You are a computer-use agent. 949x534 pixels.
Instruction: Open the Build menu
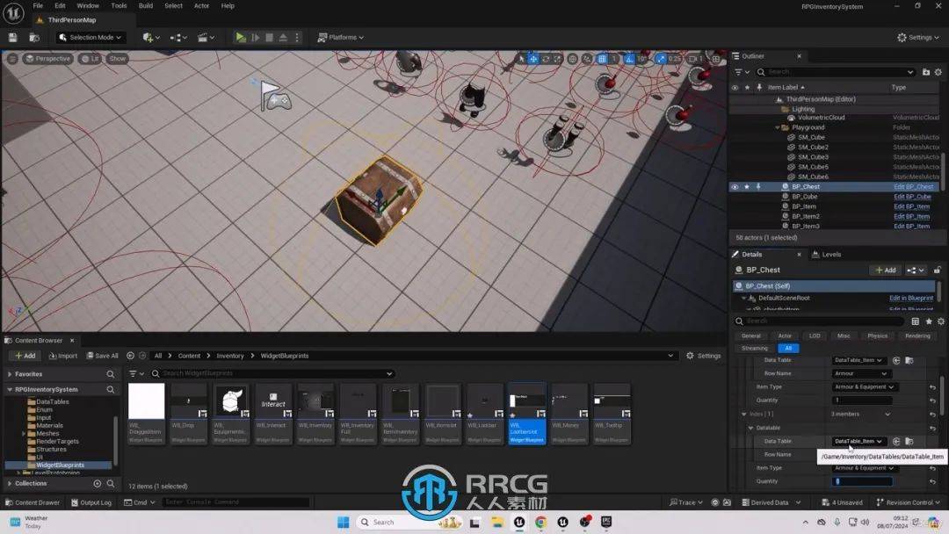point(146,5)
